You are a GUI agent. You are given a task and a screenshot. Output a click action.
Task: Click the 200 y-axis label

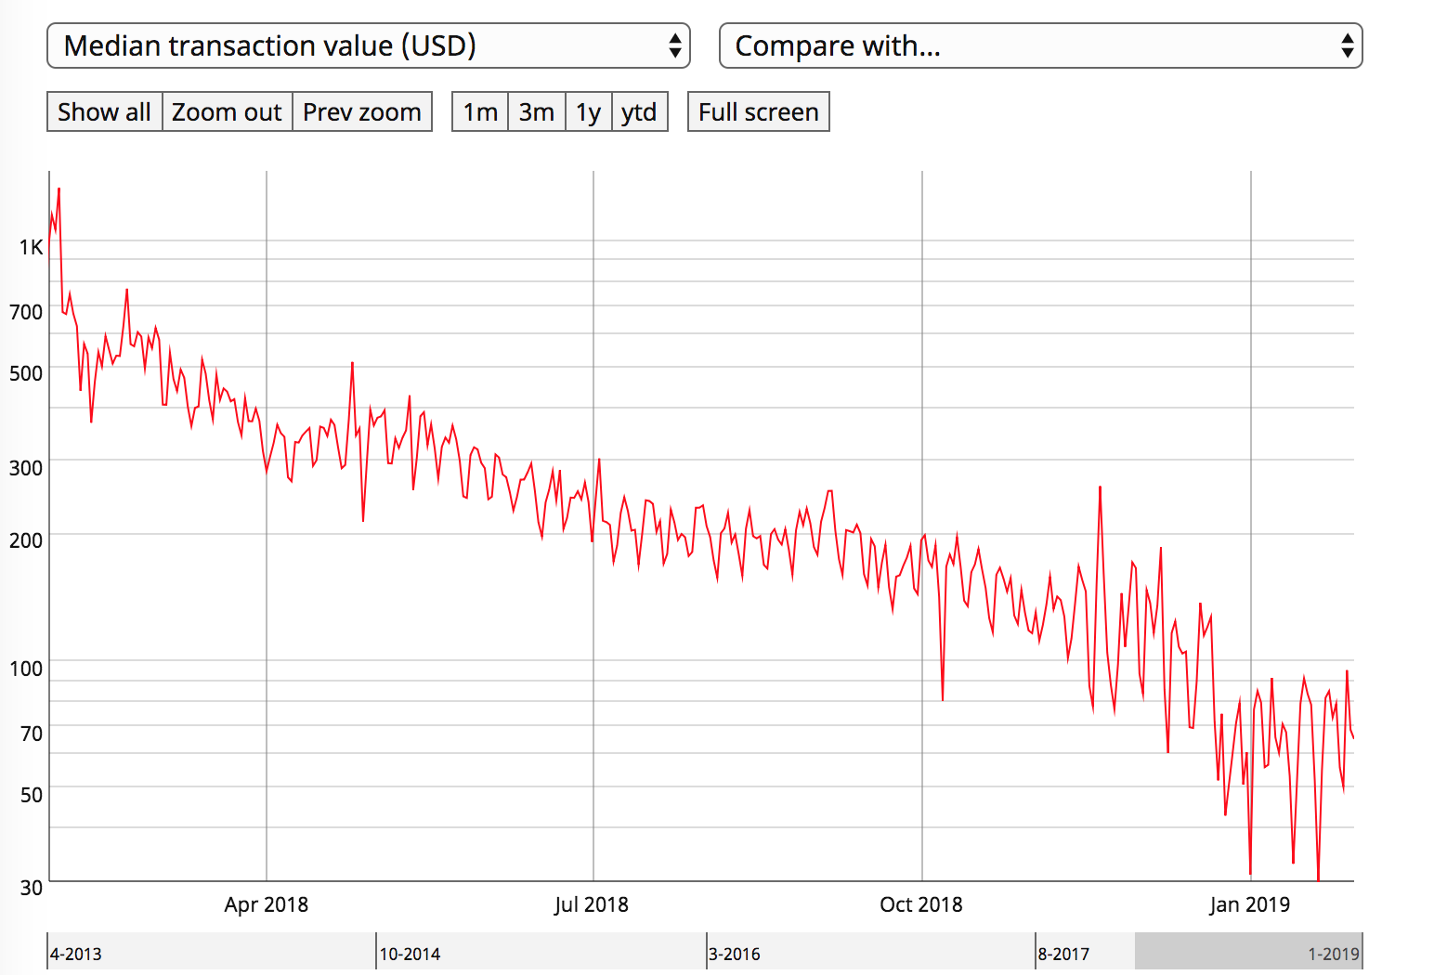click(26, 540)
